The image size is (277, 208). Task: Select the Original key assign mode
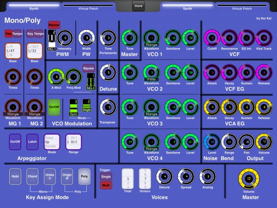click(x=67, y=177)
